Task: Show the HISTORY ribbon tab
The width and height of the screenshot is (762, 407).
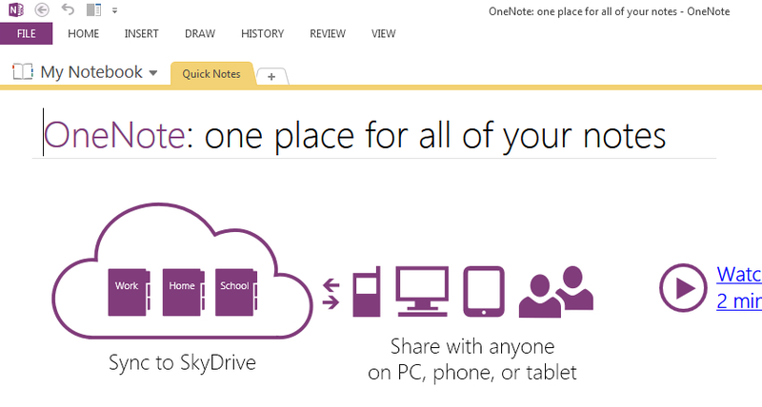Action: 263,33
